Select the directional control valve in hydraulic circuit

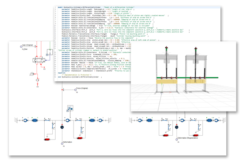[x=39, y=60]
